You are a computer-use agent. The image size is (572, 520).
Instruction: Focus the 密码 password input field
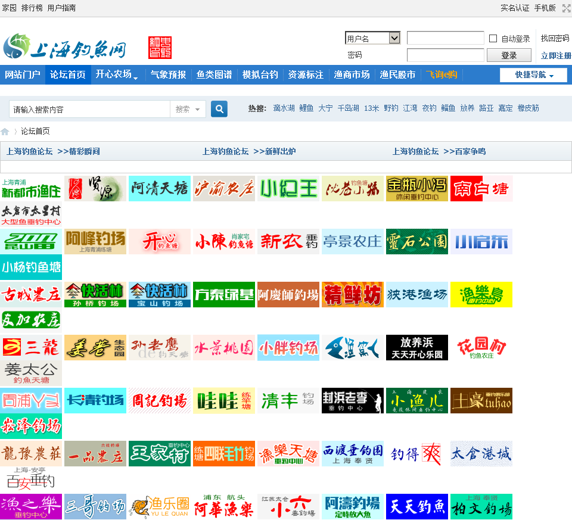pyautogui.click(x=446, y=55)
